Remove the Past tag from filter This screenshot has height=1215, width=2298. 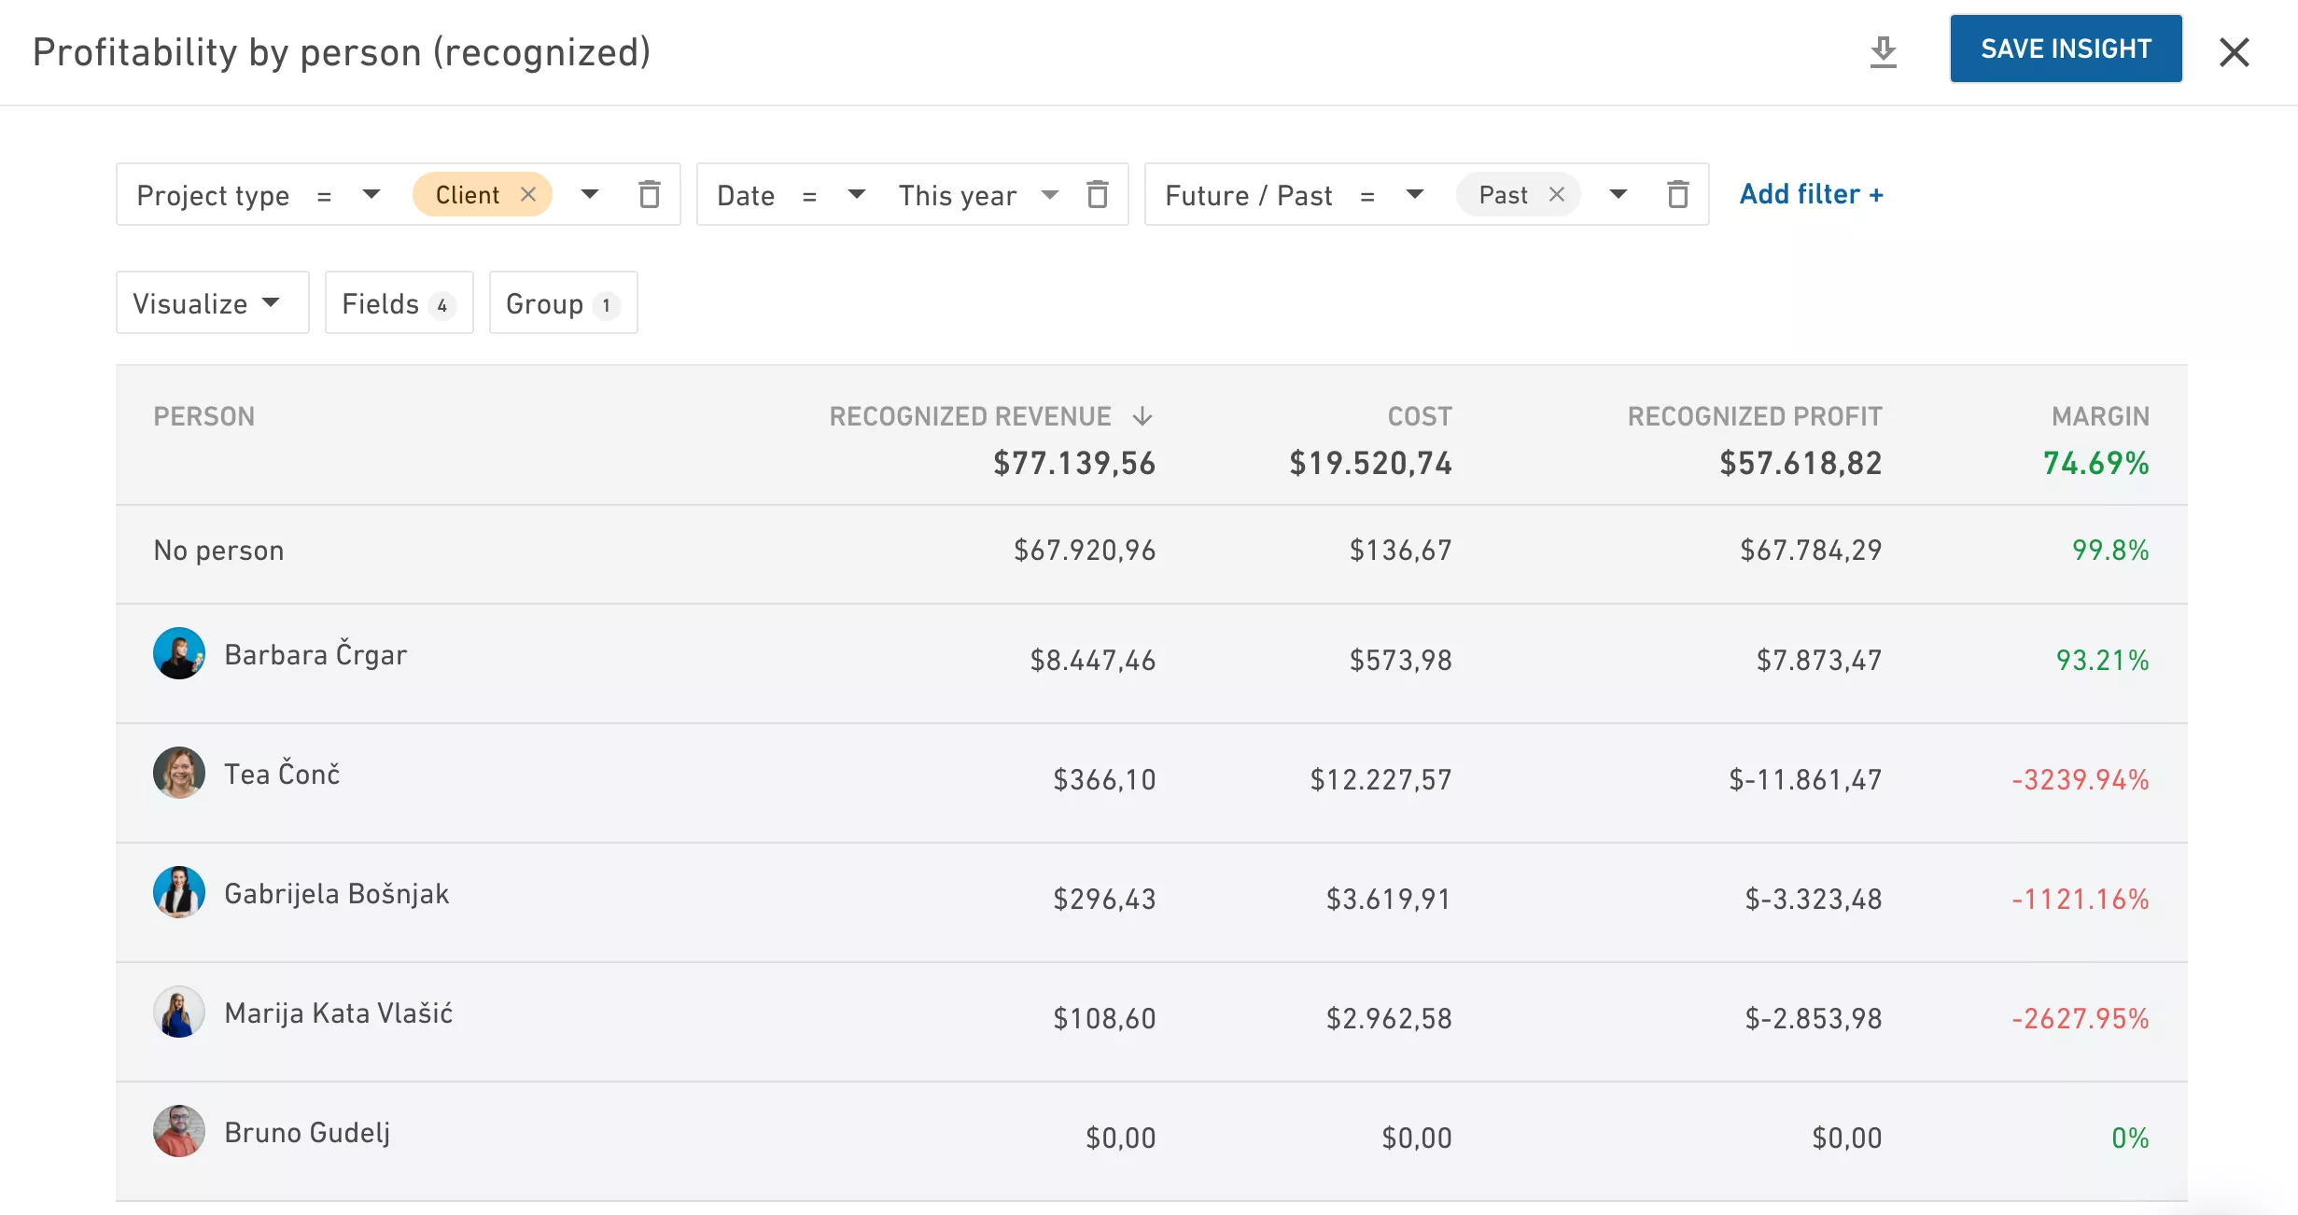click(x=1556, y=194)
